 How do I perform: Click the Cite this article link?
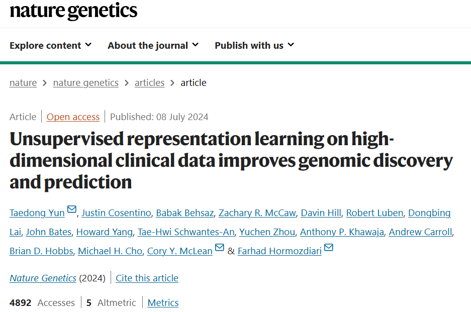(x=147, y=278)
